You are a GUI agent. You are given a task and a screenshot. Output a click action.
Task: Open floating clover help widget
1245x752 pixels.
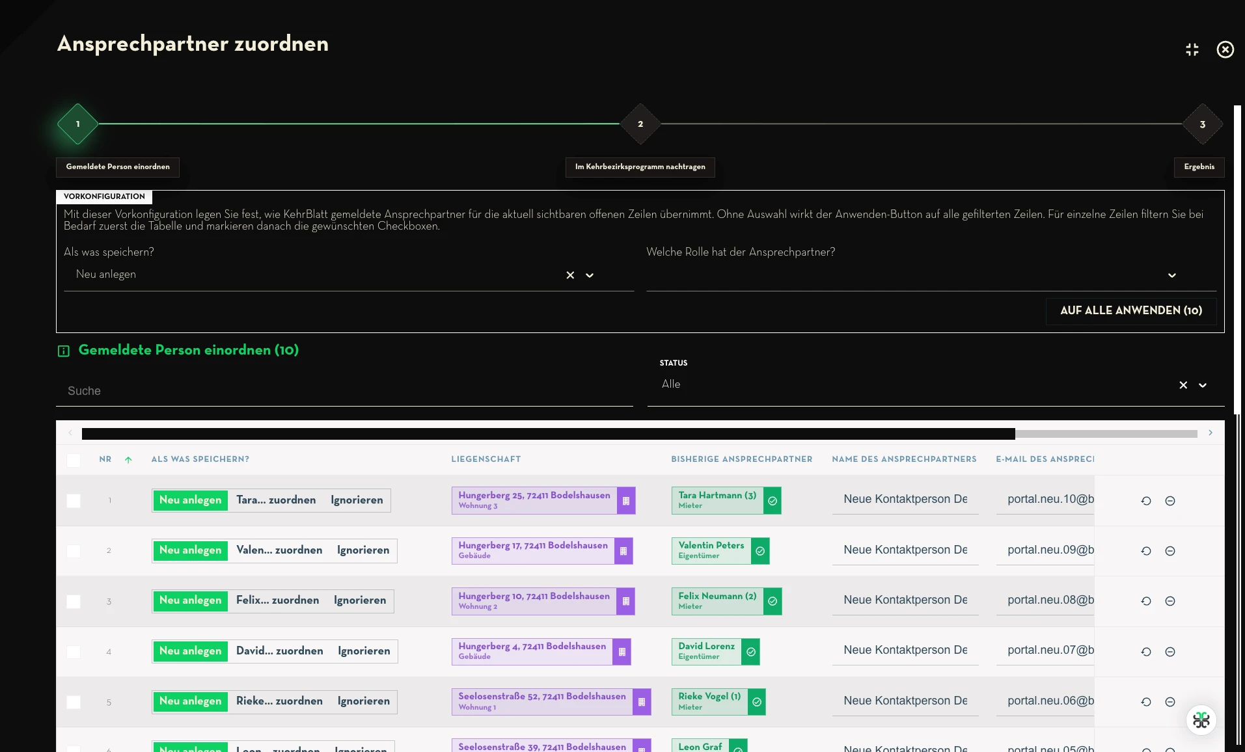click(x=1201, y=720)
